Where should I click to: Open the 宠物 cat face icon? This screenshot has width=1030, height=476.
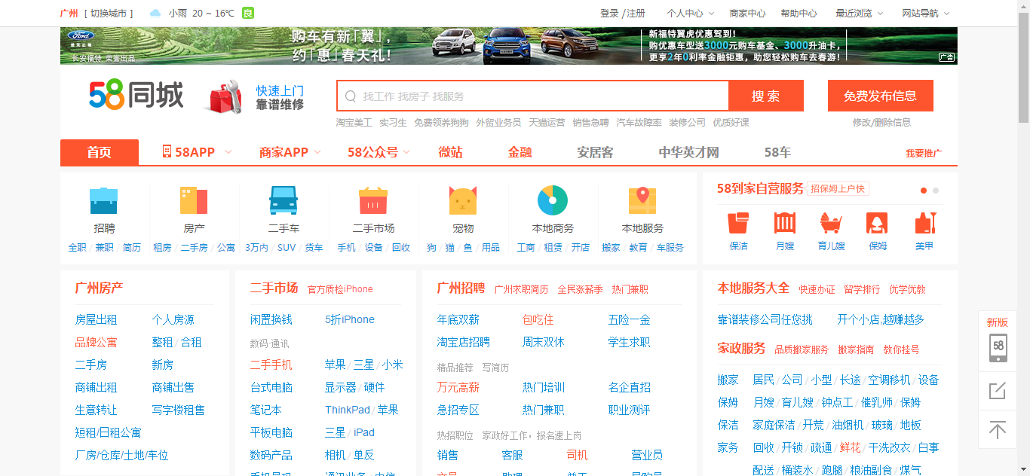(x=463, y=200)
